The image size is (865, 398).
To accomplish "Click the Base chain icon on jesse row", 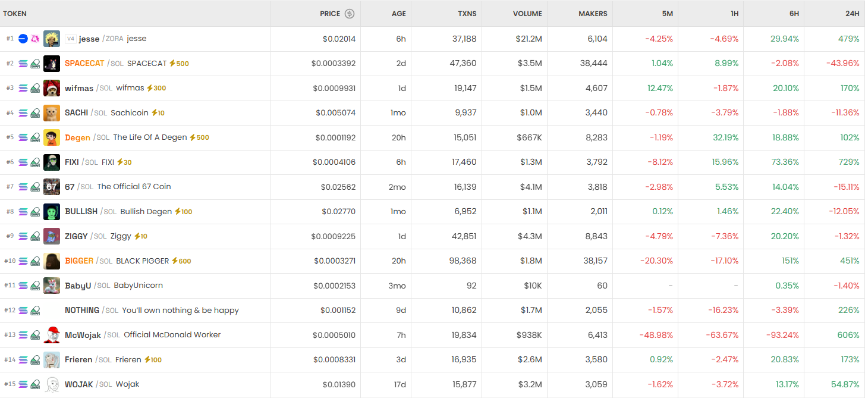I will (23, 39).
